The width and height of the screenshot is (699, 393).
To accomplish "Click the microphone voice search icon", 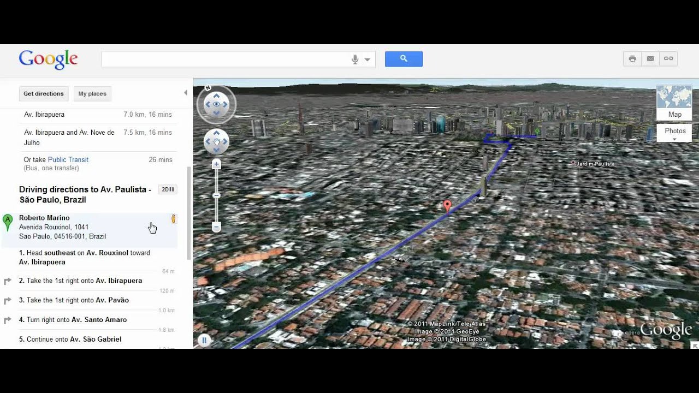I will tap(355, 59).
